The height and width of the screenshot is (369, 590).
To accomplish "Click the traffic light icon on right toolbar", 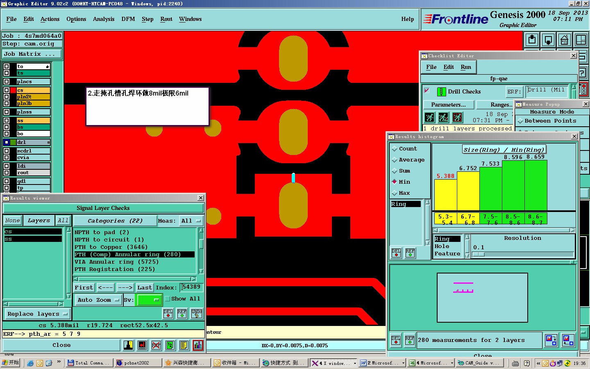I will (x=584, y=89).
